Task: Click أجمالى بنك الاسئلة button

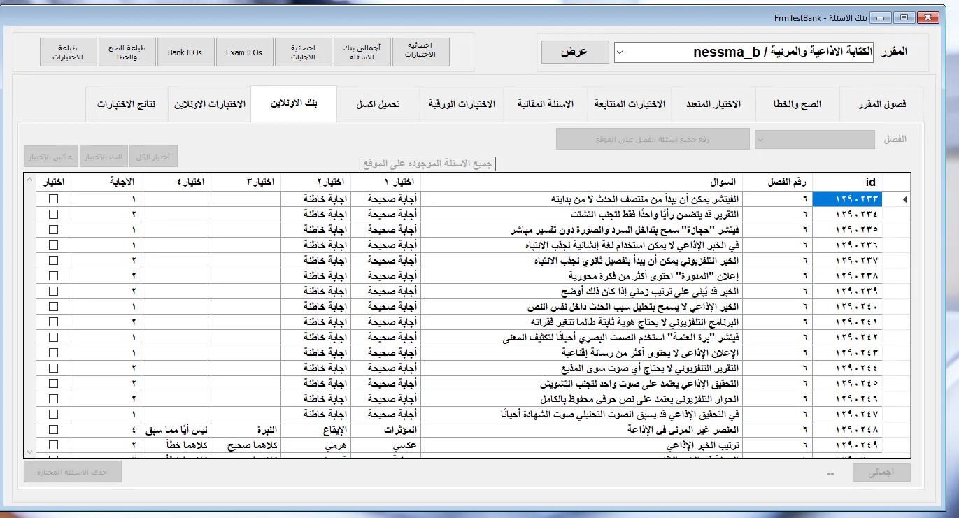Action: coord(362,52)
